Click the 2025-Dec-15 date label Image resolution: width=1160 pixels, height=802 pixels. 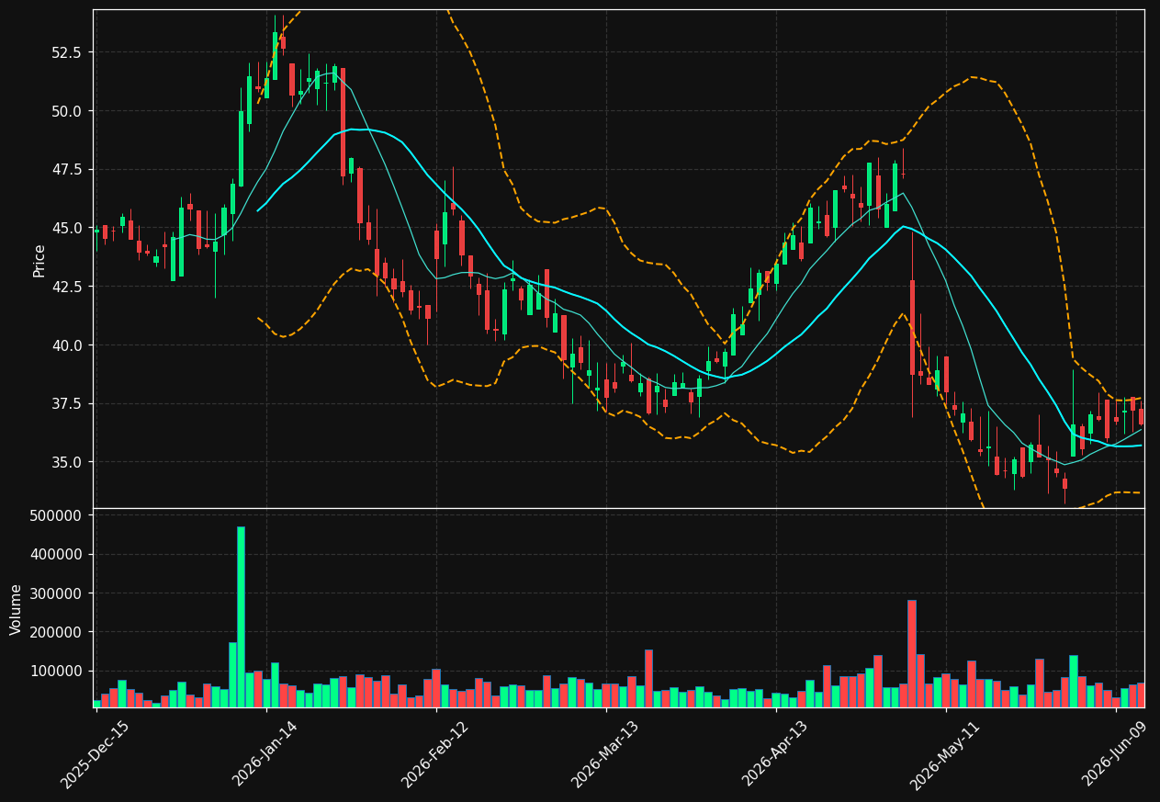(x=96, y=754)
